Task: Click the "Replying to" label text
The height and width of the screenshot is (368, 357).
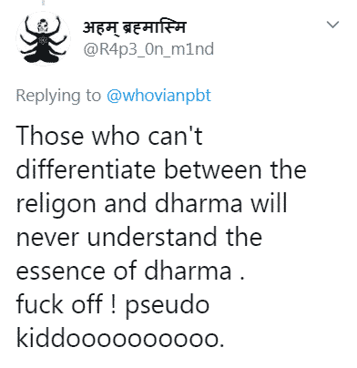Action: click(58, 96)
